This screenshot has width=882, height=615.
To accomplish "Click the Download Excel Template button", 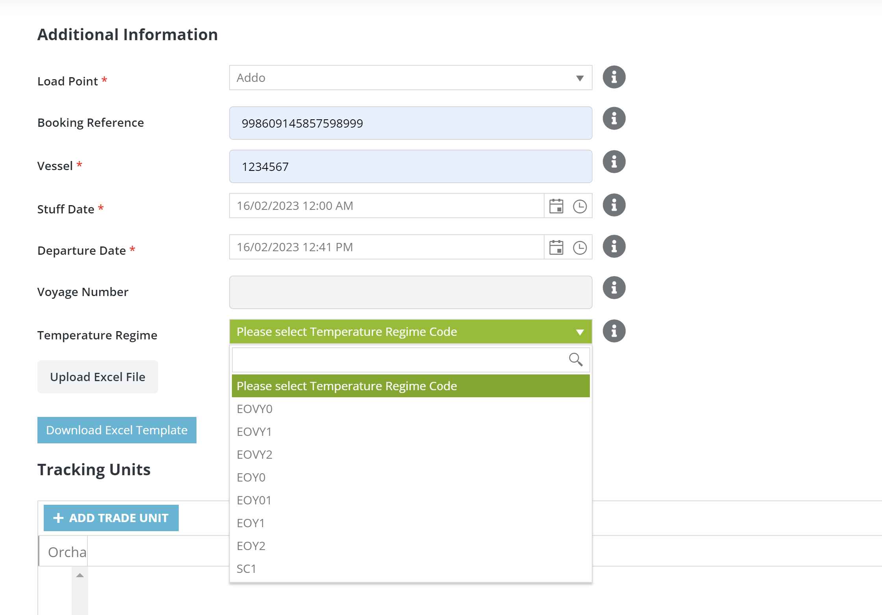I will pos(117,430).
